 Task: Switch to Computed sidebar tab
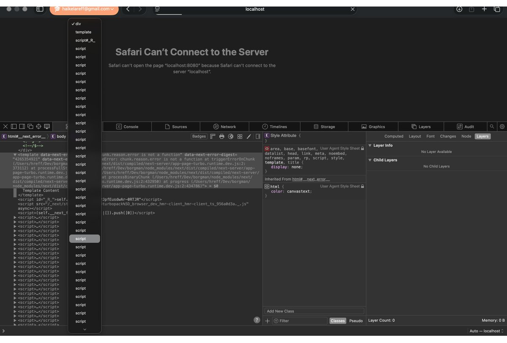coord(394,136)
